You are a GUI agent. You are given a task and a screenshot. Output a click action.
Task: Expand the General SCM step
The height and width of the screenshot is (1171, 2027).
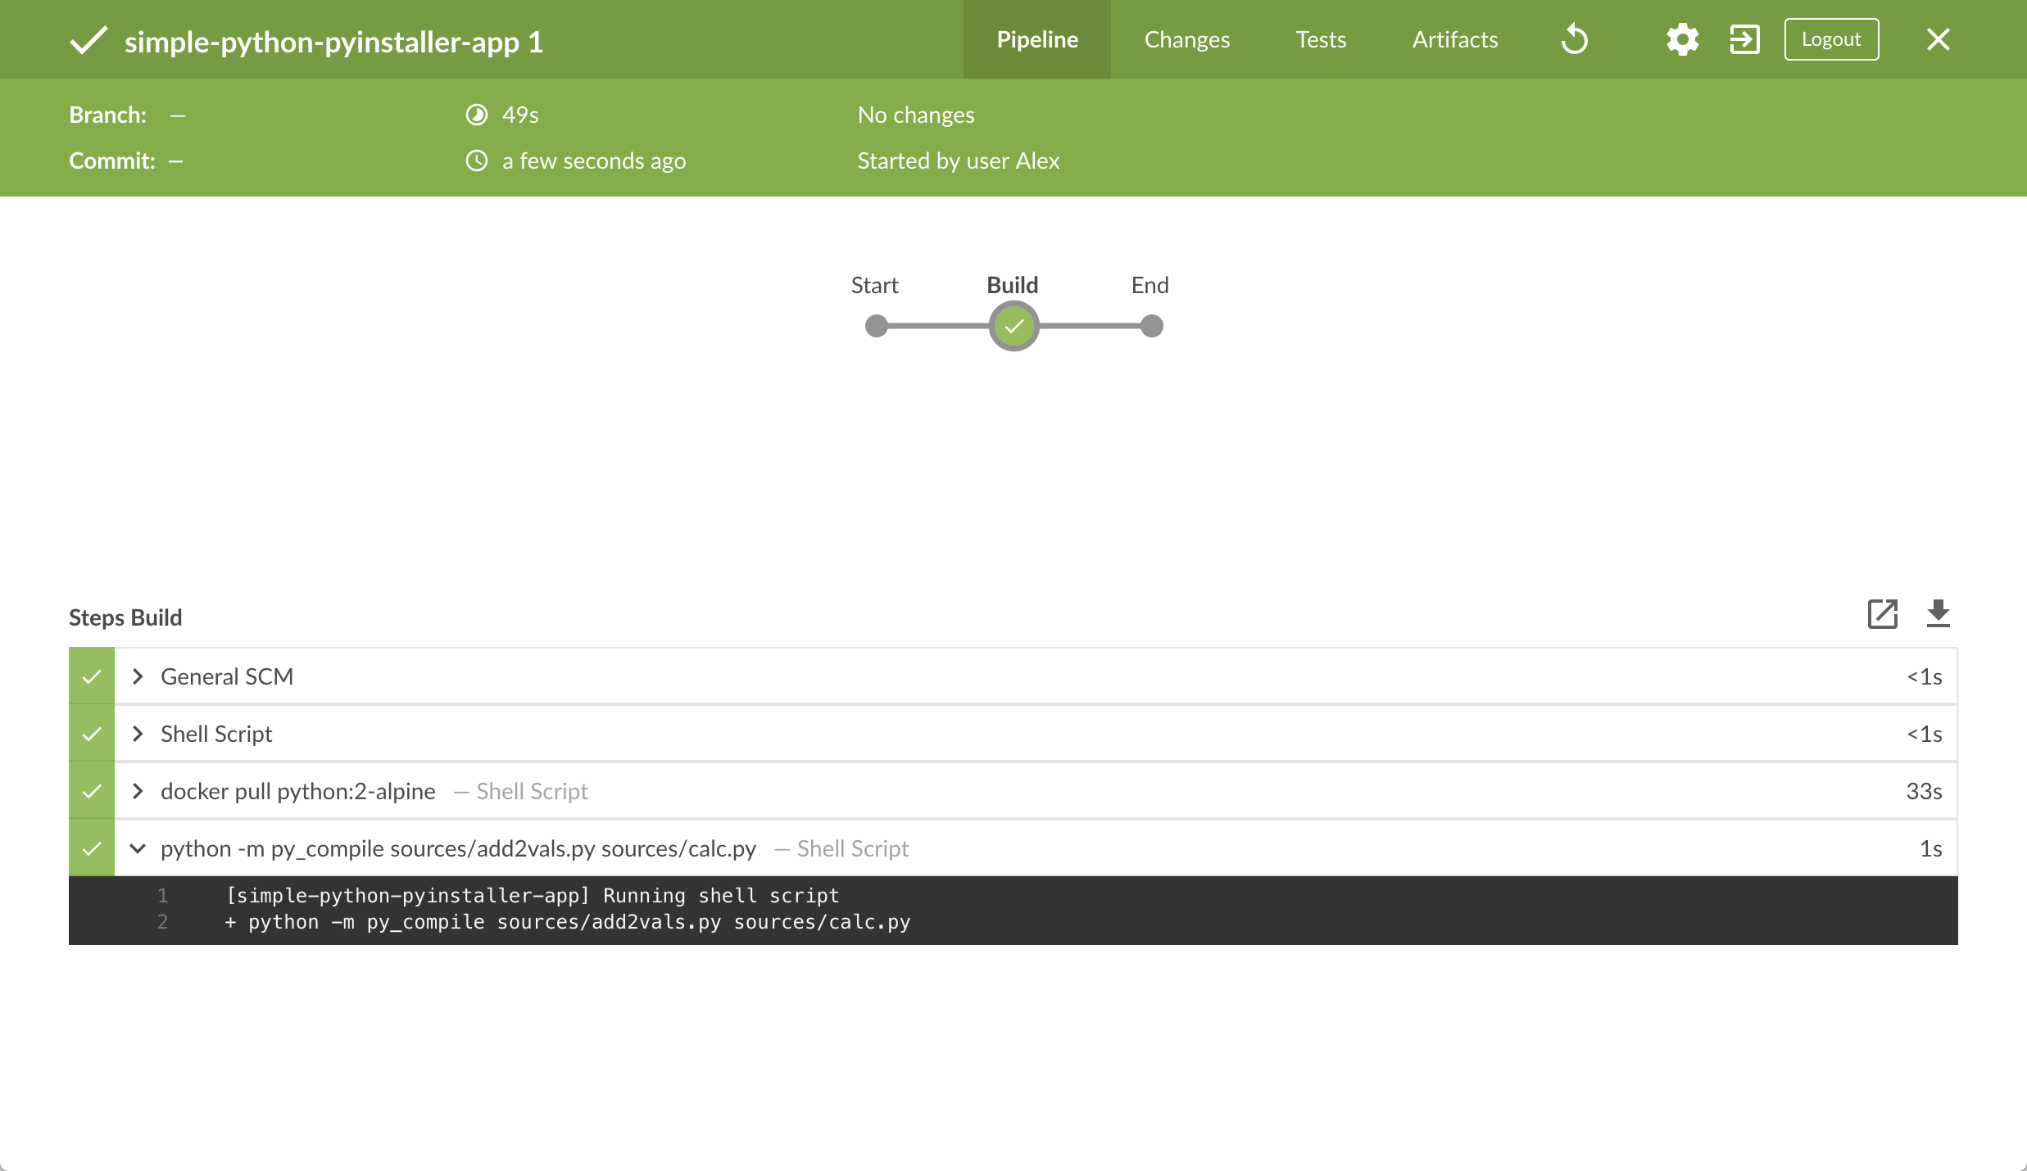point(138,676)
